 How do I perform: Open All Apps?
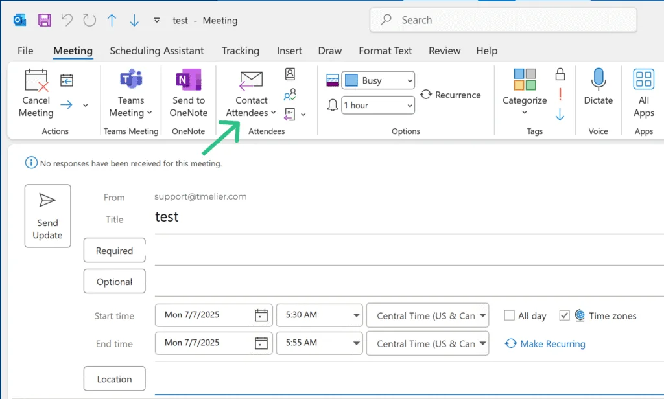[644, 93]
